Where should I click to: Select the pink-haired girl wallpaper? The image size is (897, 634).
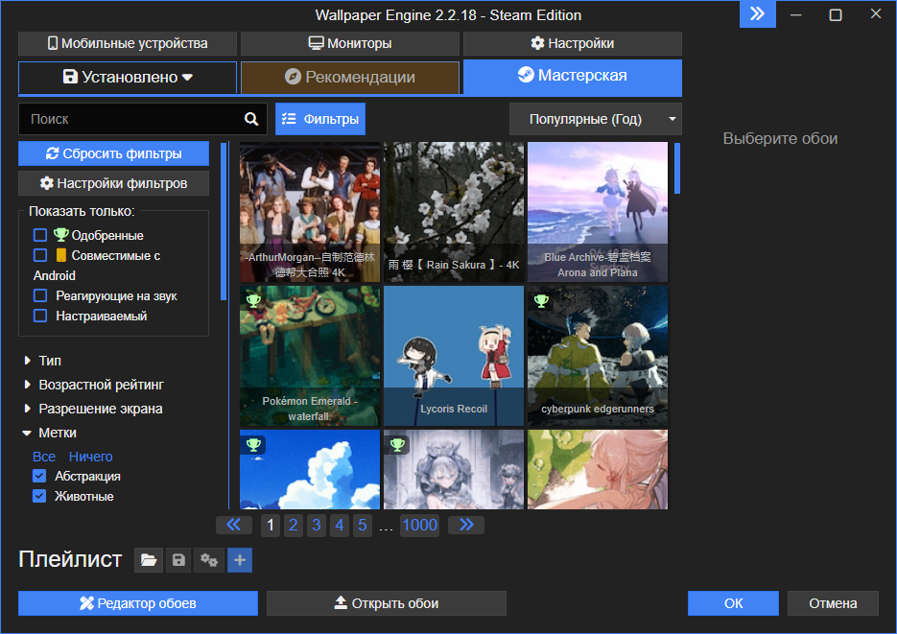[x=598, y=469]
